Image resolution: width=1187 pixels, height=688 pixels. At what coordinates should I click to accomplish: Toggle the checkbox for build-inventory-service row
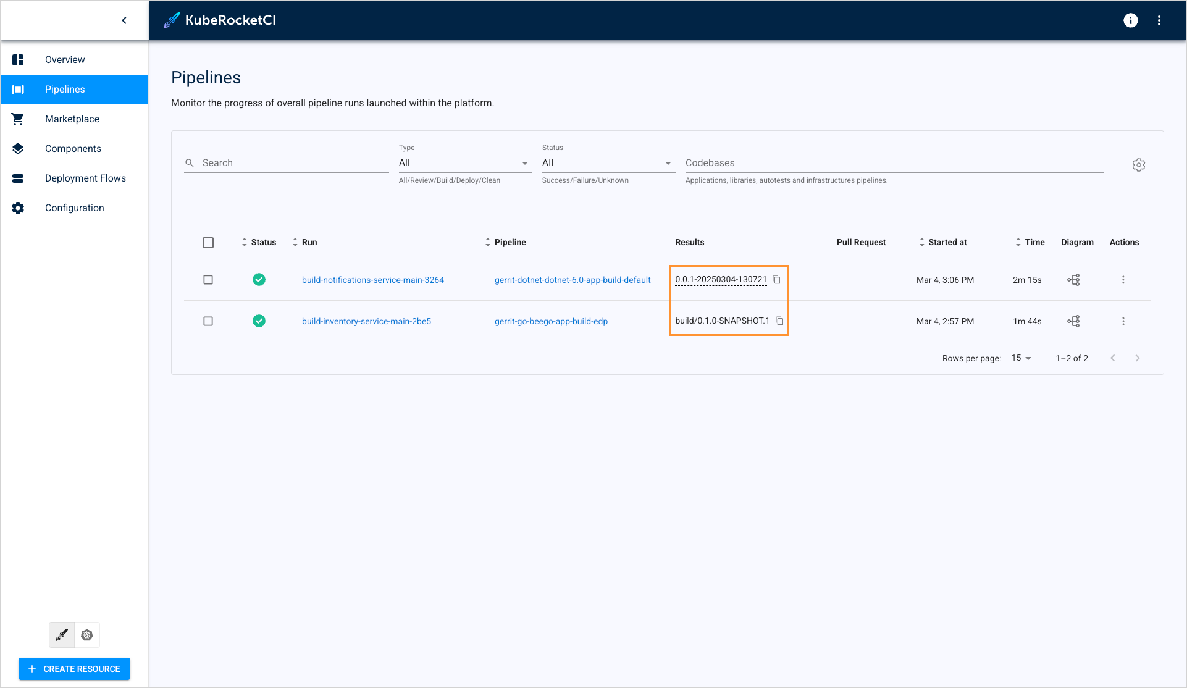[208, 321]
